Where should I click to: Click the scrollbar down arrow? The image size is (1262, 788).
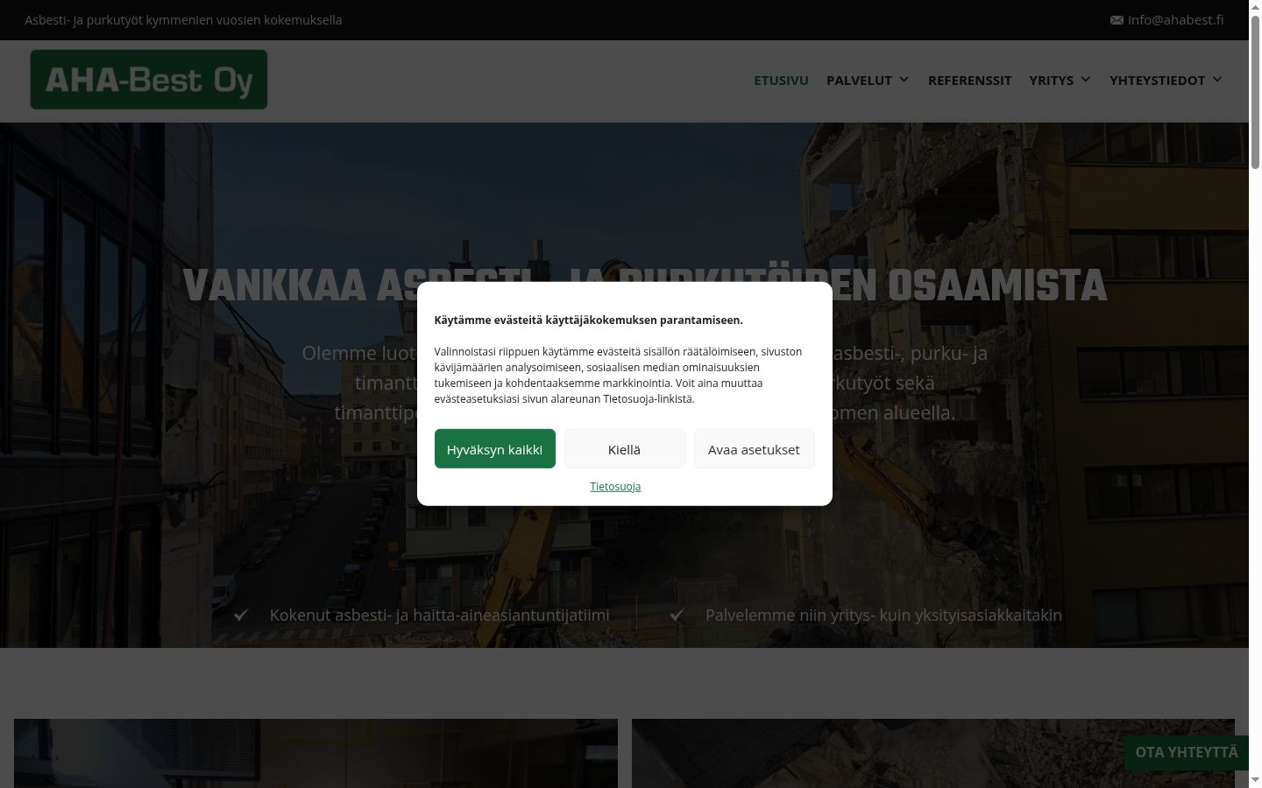point(1255,780)
